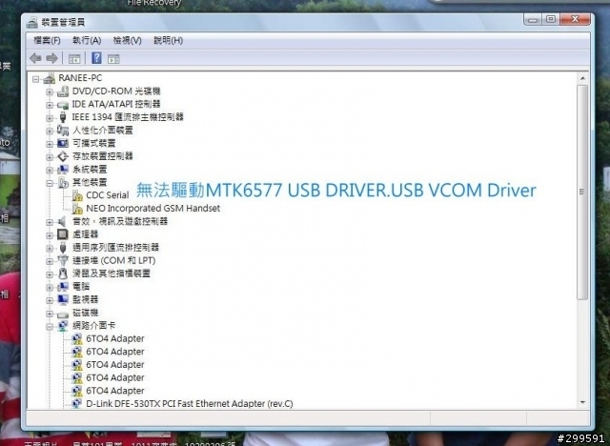Minimize the 裝置管理員 window

pos(533,19)
